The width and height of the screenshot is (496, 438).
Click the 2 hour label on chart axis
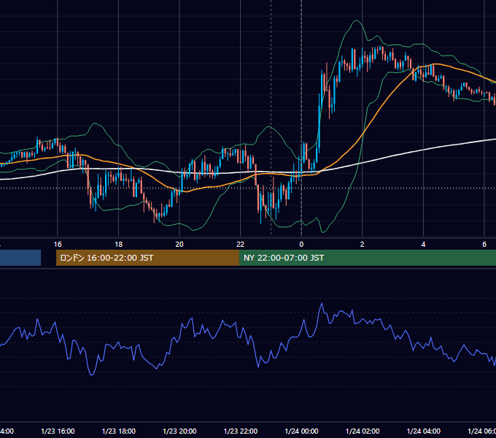pyautogui.click(x=363, y=245)
